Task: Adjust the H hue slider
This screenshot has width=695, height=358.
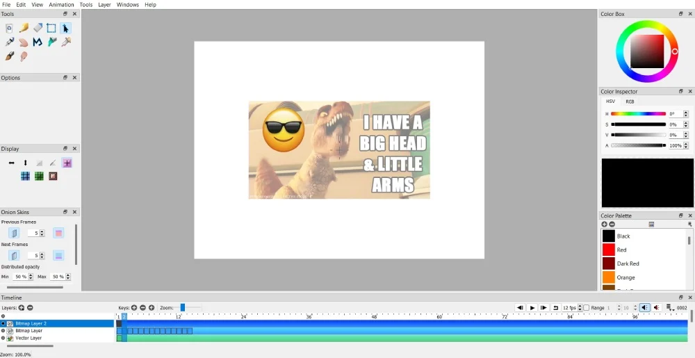Action: (638, 114)
